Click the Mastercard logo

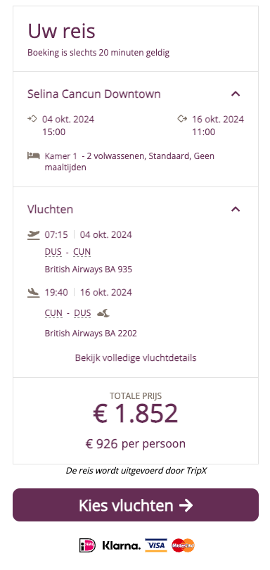[x=183, y=545]
